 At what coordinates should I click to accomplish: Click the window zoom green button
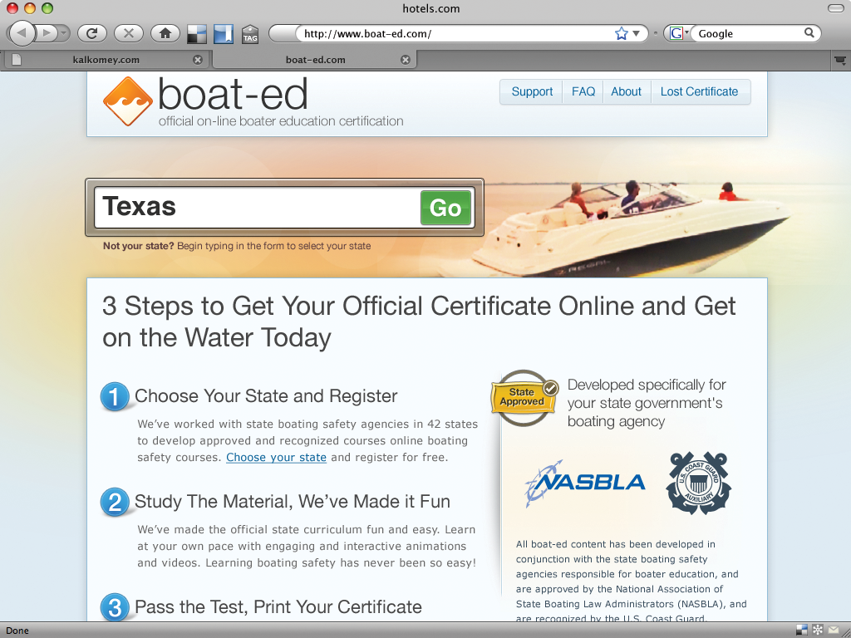(47, 8)
